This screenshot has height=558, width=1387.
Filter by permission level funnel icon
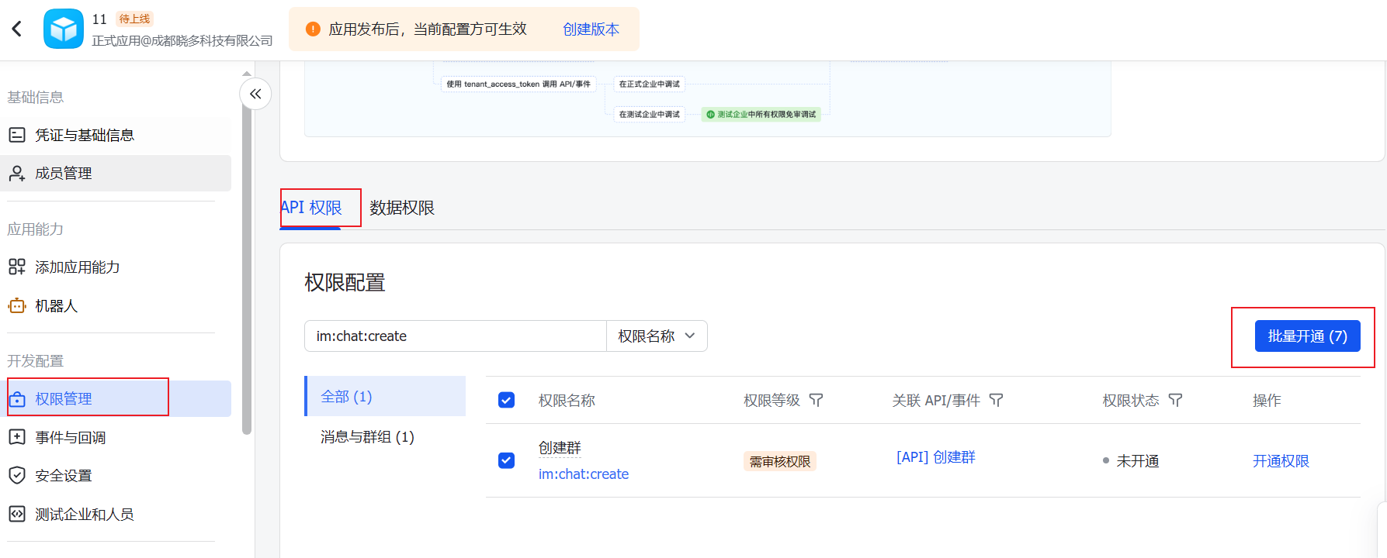pos(816,400)
